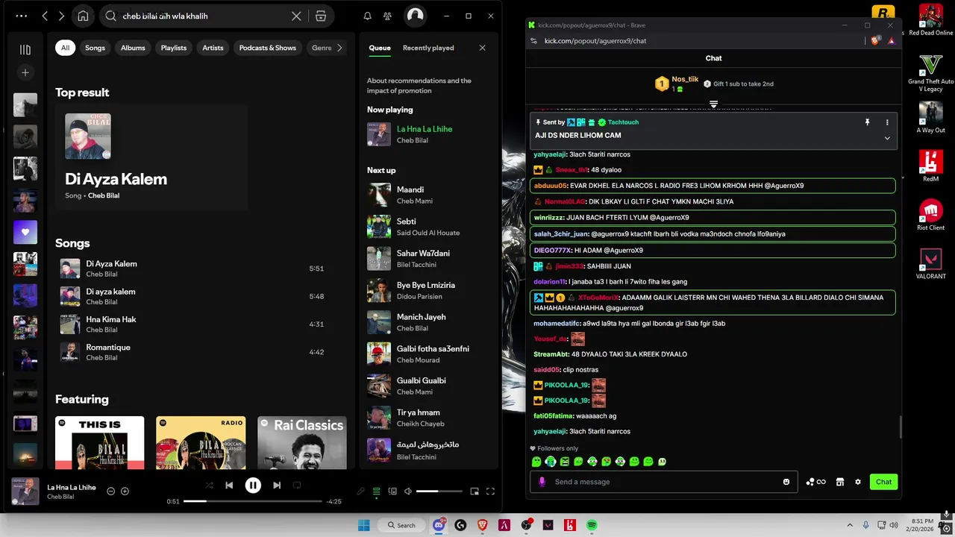The height and width of the screenshot is (537, 955).
Task: Add La Hna La Lhihe with plus icon
Action: (x=125, y=492)
